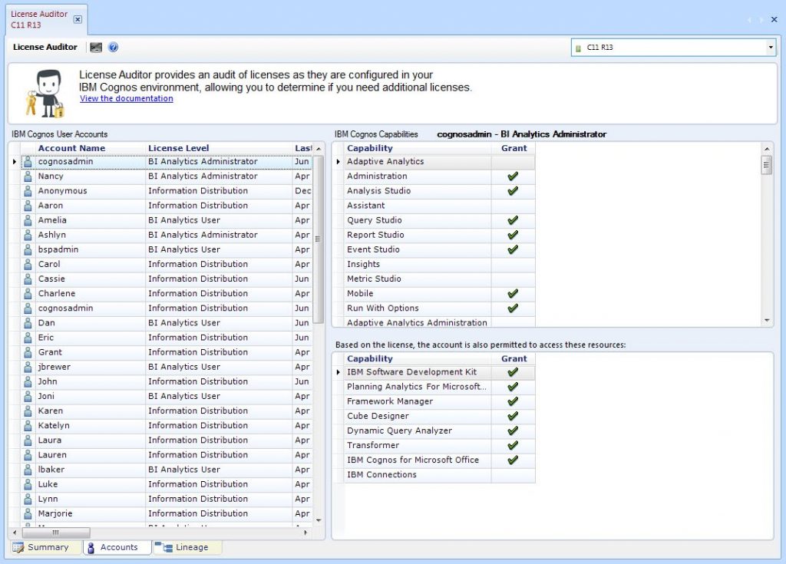Screen dimensions: 786x564
Task: Select the account icon for Grant
Action: click(x=28, y=352)
